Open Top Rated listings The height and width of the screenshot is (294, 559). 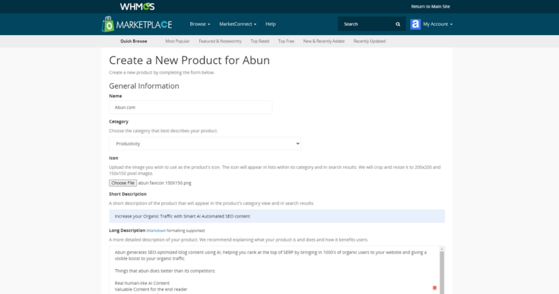coord(259,41)
